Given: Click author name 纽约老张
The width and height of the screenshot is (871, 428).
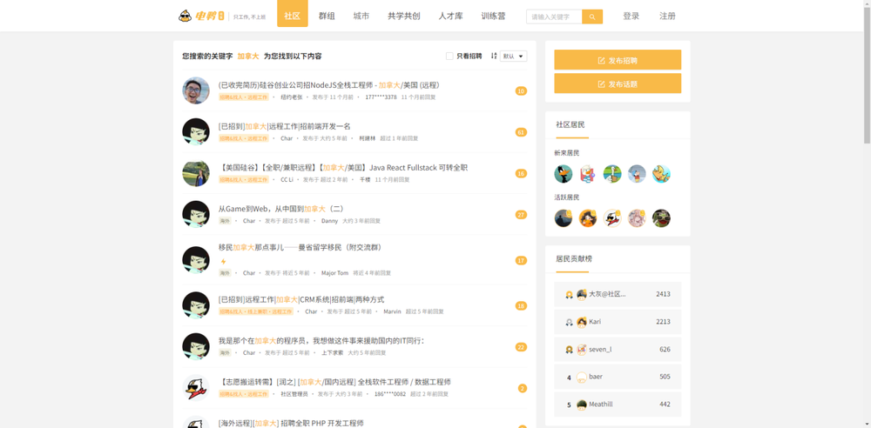Looking at the screenshot, I should (x=291, y=97).
